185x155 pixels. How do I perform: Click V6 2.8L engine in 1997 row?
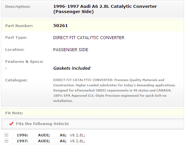[77, 141]
